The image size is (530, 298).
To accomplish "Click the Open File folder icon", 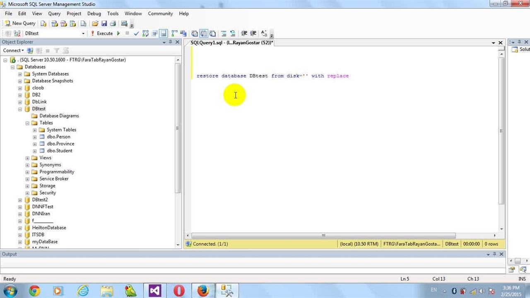I will (x=95, y=24).
